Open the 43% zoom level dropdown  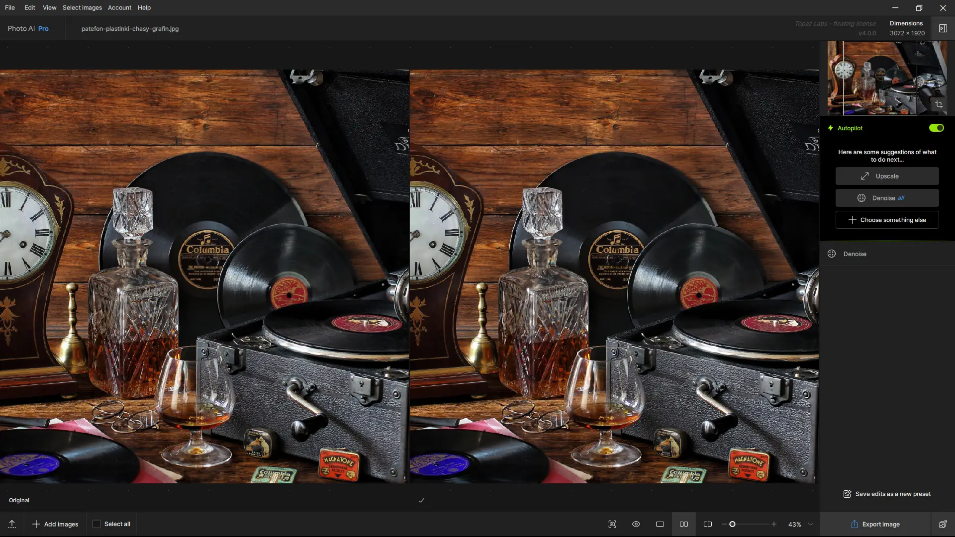pos(811,524)
